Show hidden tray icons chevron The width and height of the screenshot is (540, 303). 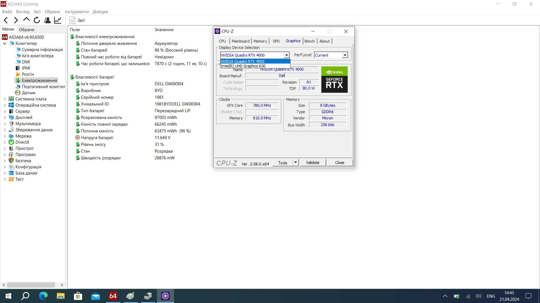445,296
